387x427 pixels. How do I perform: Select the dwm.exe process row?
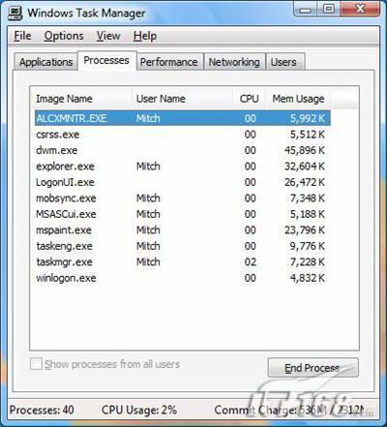(x=183, y=150)
